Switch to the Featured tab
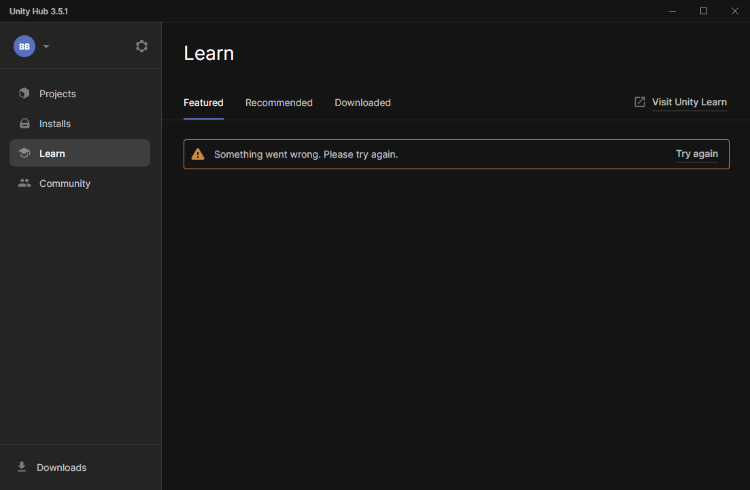The width and height of the screenshot is (750, 490). point(203,103)
